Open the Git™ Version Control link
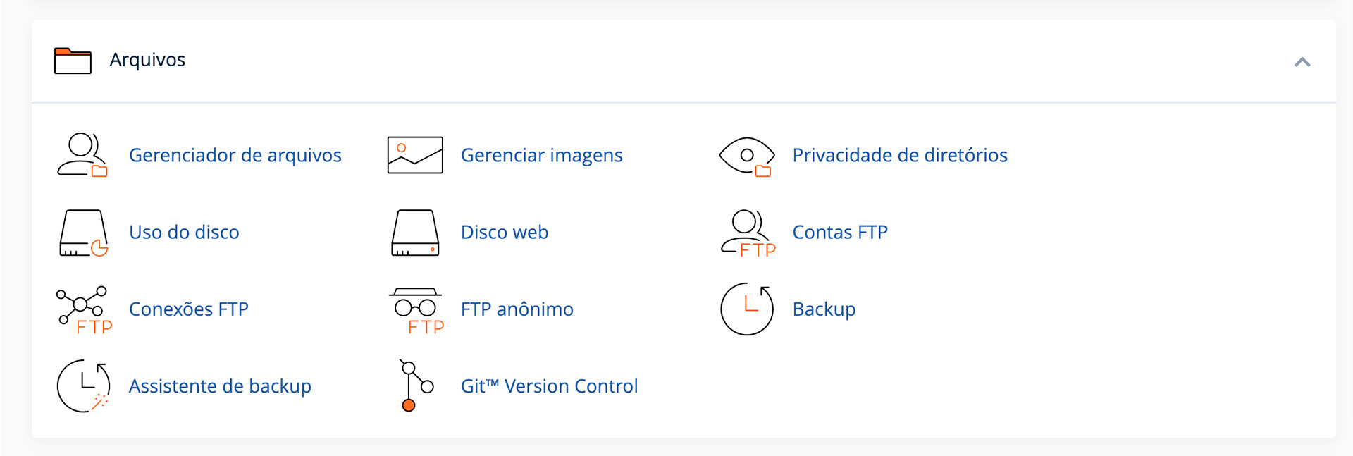 click(548, 386)
